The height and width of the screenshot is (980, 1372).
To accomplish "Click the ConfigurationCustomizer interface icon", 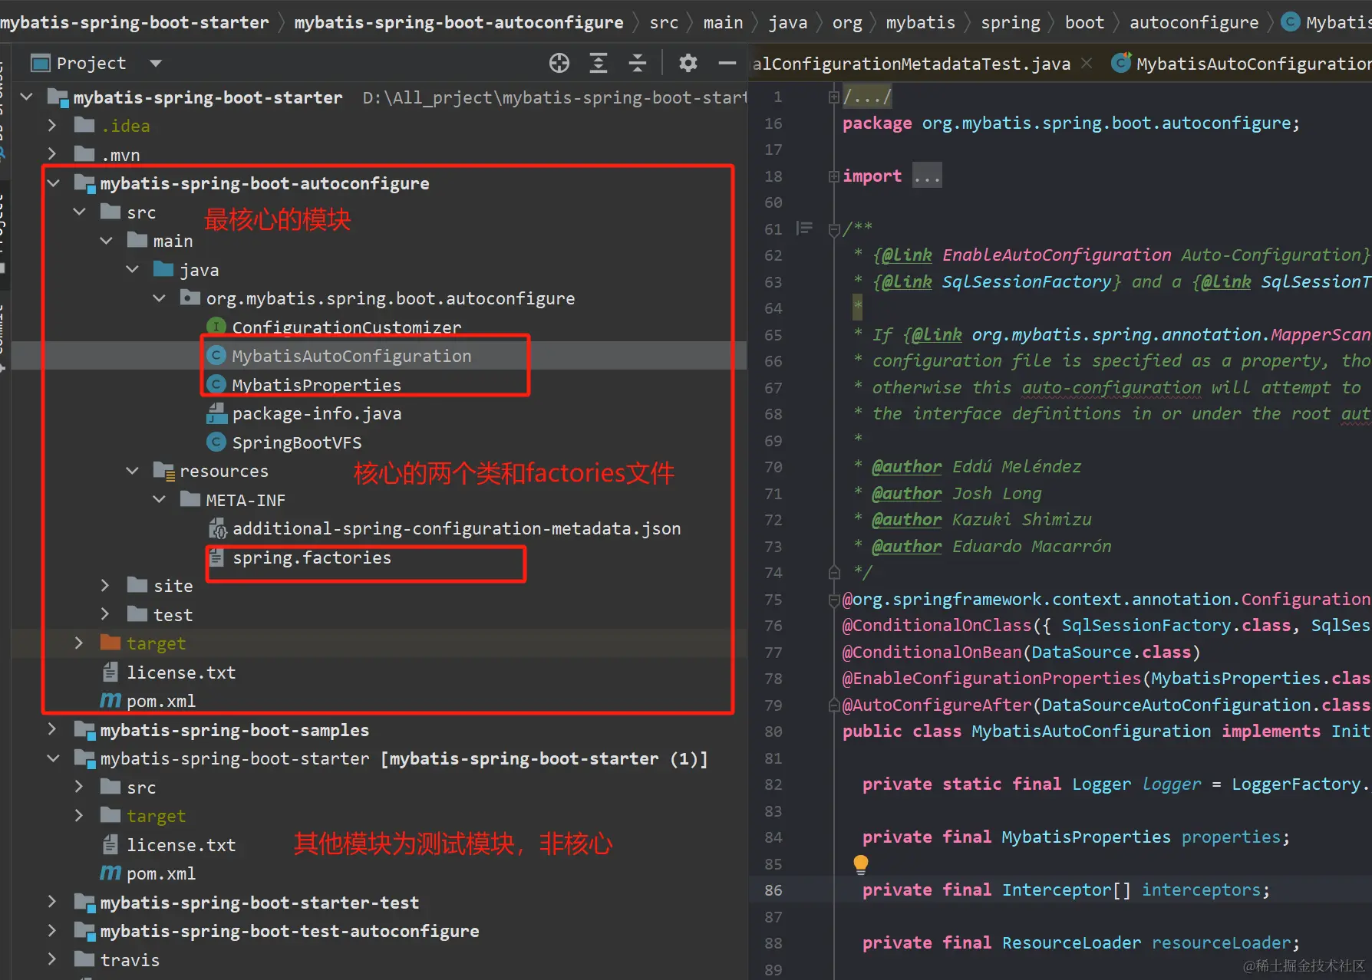I will pyautogui.click(x=216, y=327).
